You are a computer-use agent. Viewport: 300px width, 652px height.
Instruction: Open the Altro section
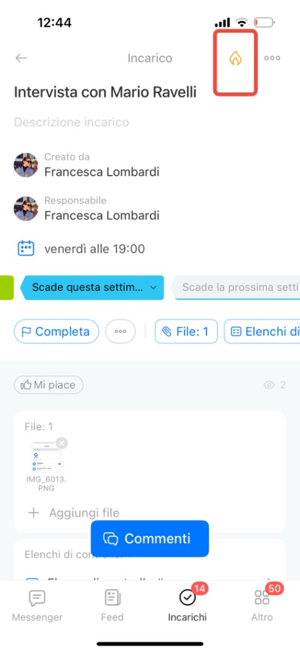[x=262, y=605]
